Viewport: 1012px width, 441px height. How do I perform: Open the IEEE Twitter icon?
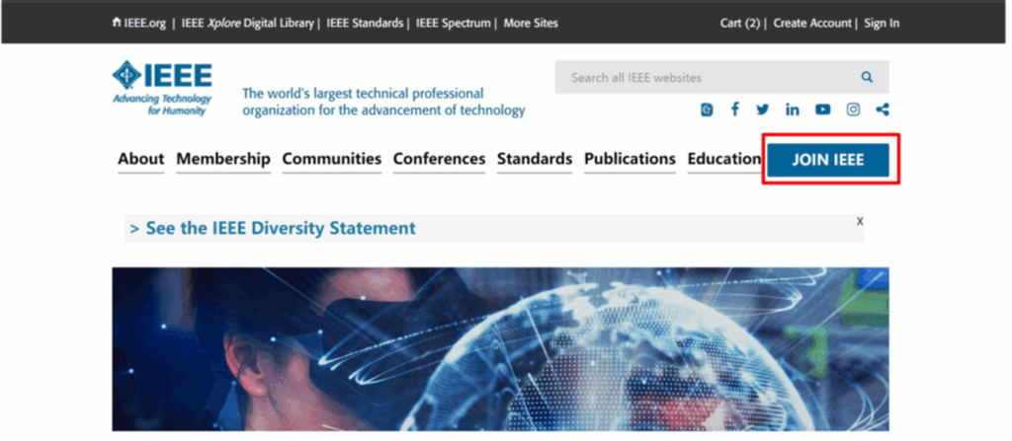pyautogui.click(x=763, y=110)
